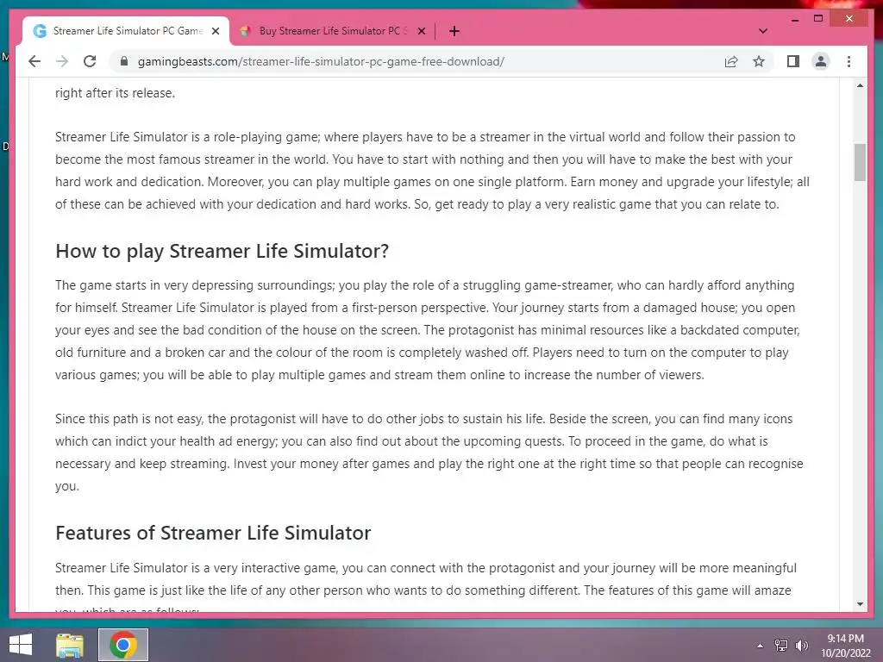Minimize the Chrome window
Viewport: 883px width, 662px height.
click(795, 19)
